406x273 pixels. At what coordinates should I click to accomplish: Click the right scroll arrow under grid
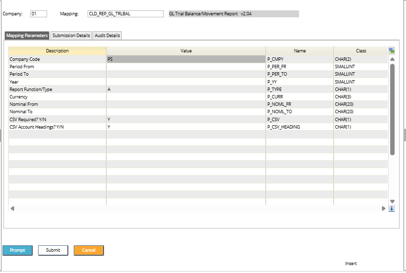383,209
